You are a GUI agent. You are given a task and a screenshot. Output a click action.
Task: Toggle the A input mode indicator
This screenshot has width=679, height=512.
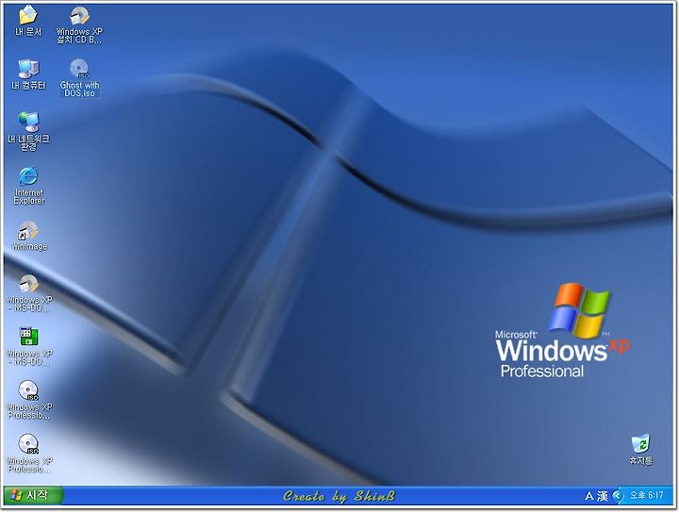click(589, 496)
